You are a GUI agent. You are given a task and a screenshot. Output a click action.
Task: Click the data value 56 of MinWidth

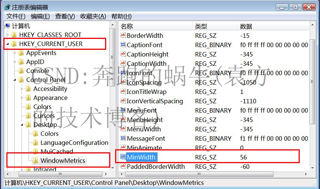(243, 157)
